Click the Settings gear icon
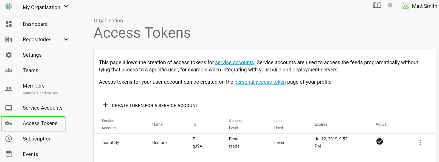This screenshot has width=439, height=162. pos(9,55)
